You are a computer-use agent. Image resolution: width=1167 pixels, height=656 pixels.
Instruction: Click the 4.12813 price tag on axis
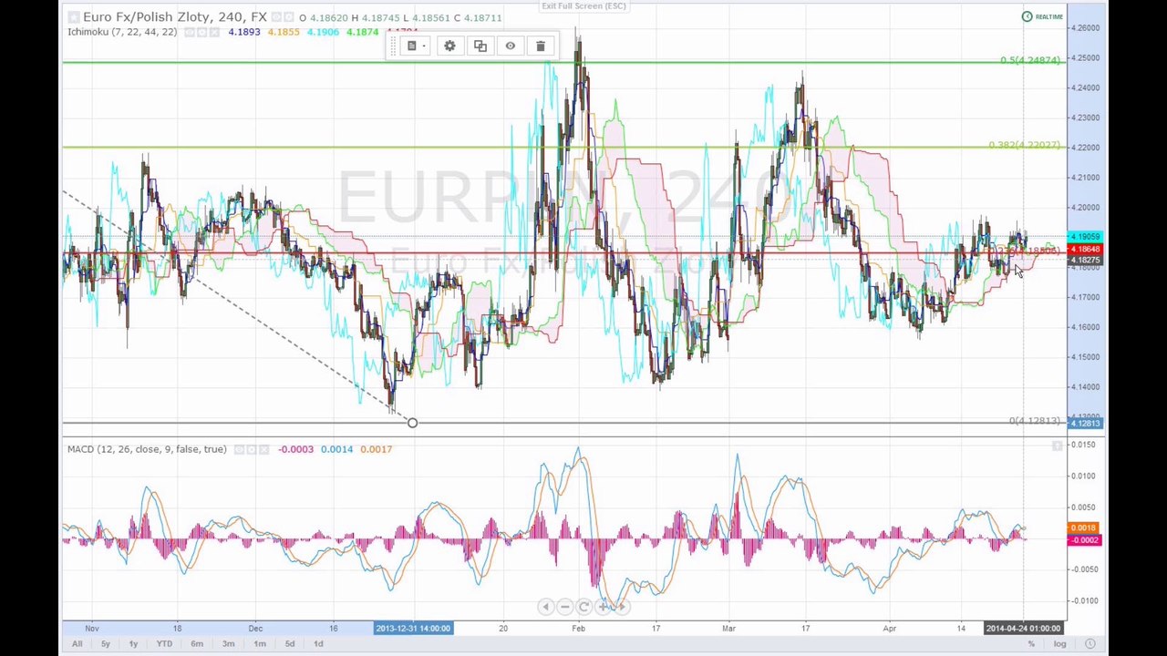click(1085, 424)
